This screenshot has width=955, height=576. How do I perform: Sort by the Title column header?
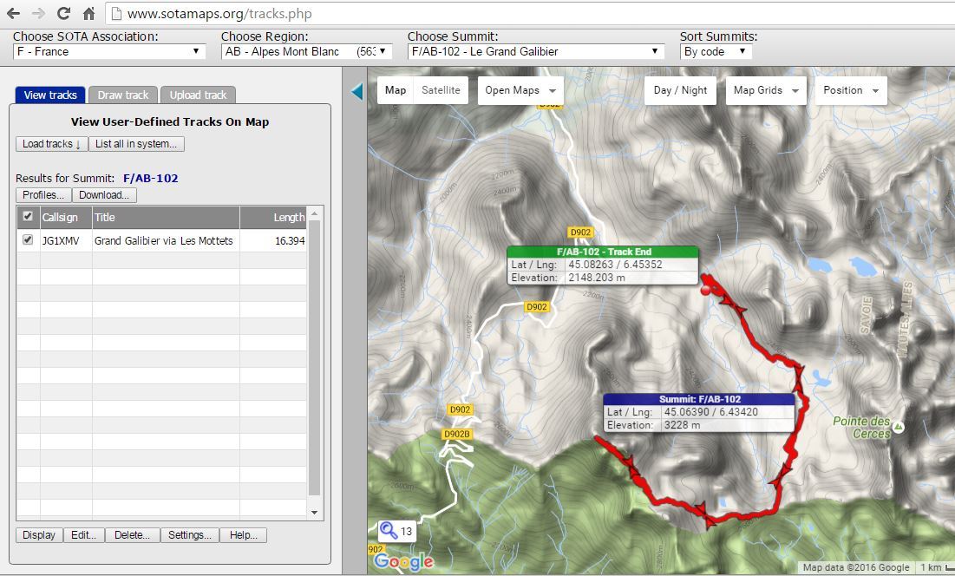pos(166,218)
